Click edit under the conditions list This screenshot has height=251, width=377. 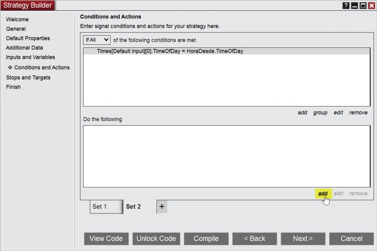pyautogui.click(x=338, y=113)
